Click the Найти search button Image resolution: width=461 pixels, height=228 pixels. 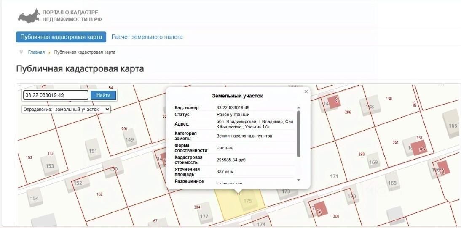click(x=103, y=95)
